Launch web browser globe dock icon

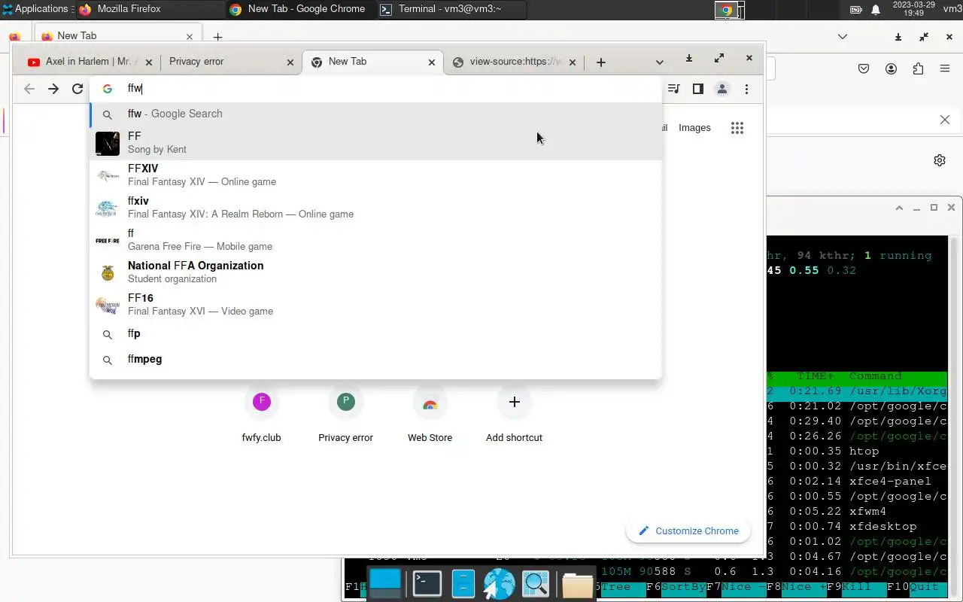499,584
